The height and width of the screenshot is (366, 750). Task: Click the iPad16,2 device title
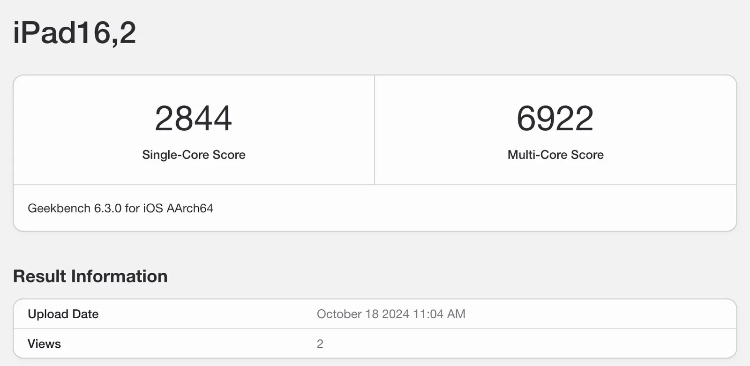tap(75, 33)
